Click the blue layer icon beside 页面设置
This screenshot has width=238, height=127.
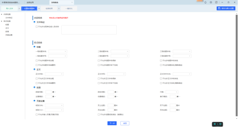[34, 101]
